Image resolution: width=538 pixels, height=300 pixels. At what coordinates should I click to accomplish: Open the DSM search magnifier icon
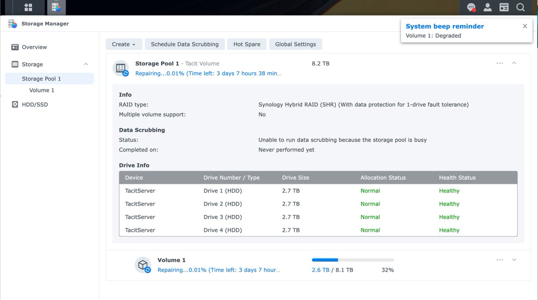click(x=520, y=7)
